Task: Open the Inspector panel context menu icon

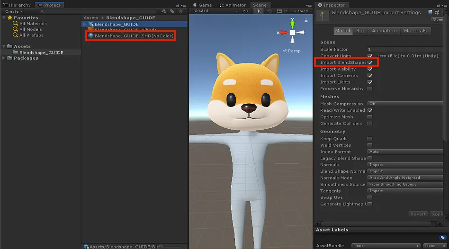Action: [445, 5]
